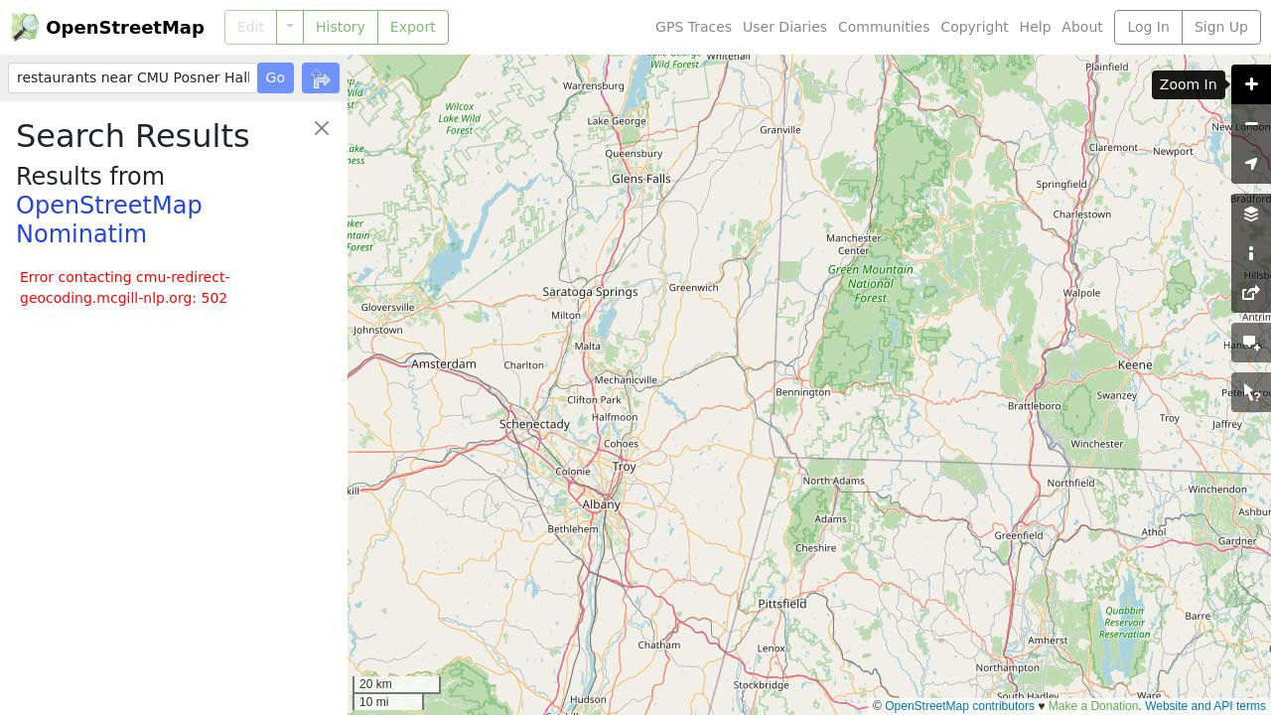Click the Amsterdam map label
Screen dimensions: 1271x715
click(444, 364)
